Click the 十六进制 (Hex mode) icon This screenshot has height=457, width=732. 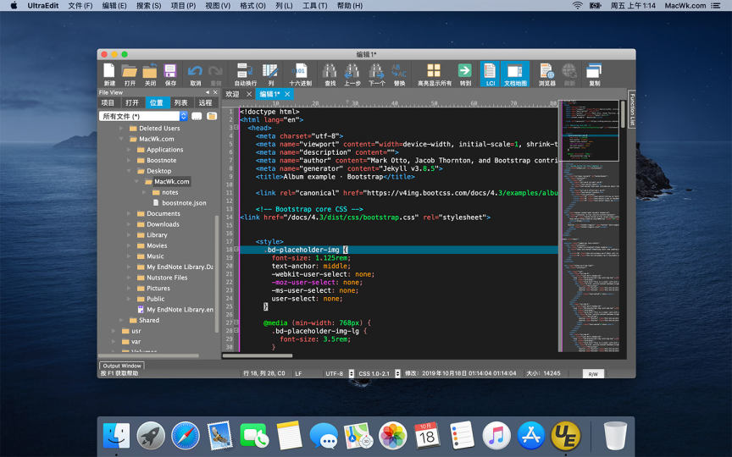(x=300, y=72)
